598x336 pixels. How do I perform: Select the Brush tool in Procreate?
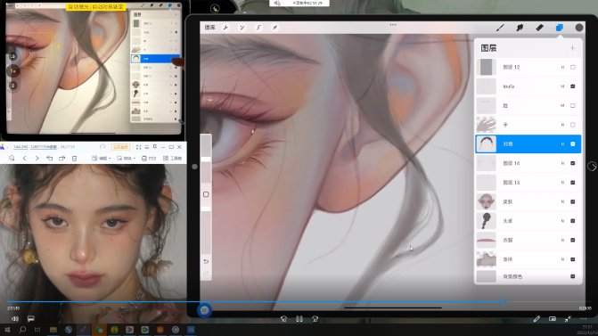click(x=500, y=28)
